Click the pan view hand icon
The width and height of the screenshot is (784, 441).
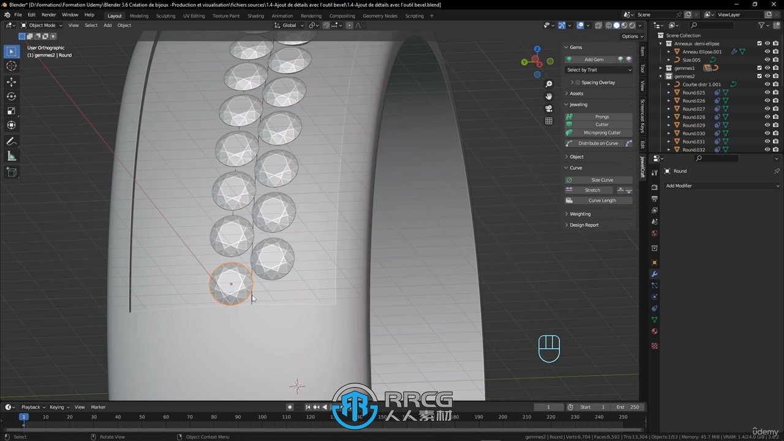[x=549, y=96]
